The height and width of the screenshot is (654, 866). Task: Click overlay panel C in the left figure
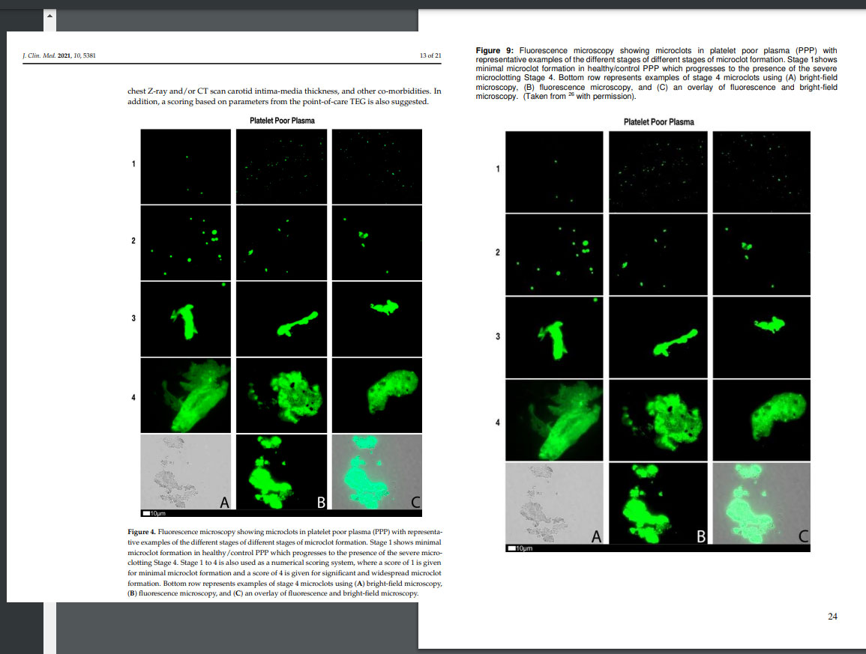pos(376,472)
